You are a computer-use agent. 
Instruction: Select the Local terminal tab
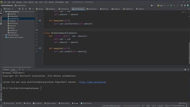13,70
